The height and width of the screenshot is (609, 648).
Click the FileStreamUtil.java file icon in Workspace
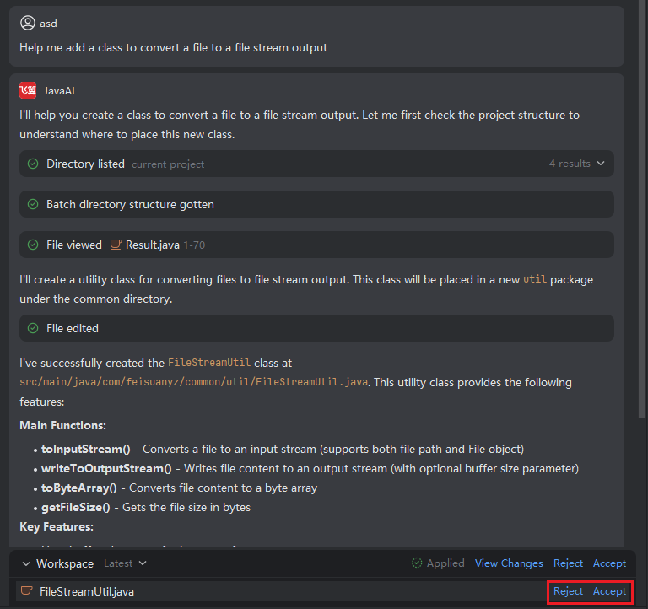pyautogui.click(x=27, y=591)
